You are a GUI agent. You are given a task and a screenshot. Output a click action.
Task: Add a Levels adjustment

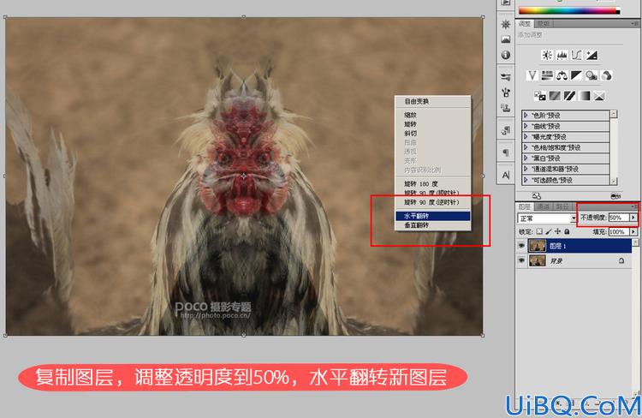[562, 55]
